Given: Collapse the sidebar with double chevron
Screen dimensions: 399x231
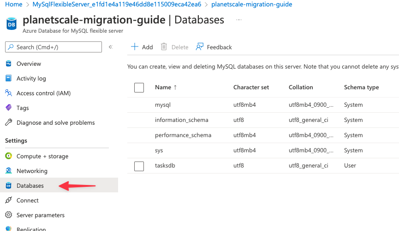Looking at the screenshot, I should [111, 47].
